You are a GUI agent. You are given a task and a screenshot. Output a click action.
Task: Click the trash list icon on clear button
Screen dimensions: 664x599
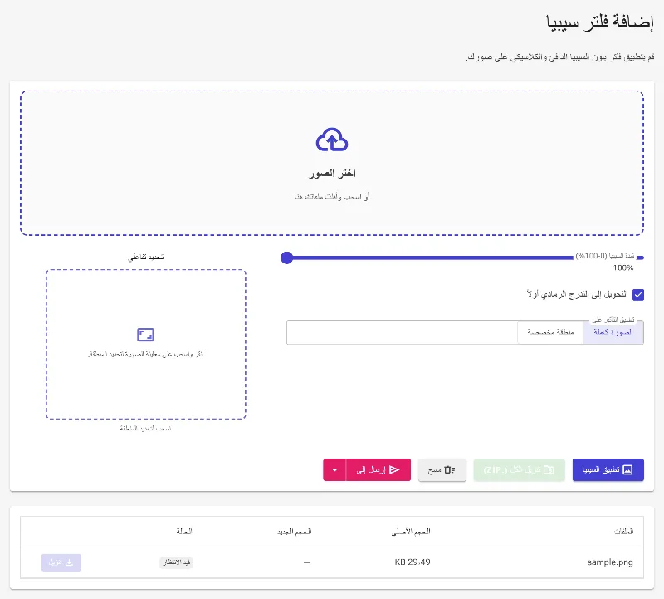click(x=450, y=469)
